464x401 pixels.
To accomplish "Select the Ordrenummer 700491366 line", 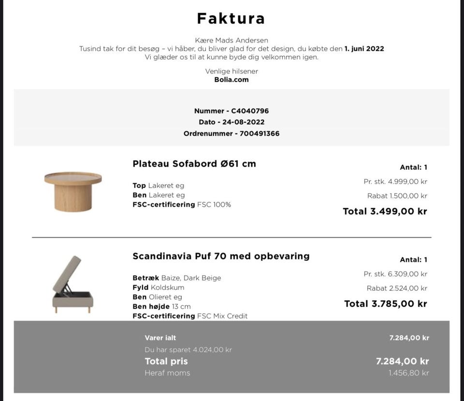I will (232, 133).
